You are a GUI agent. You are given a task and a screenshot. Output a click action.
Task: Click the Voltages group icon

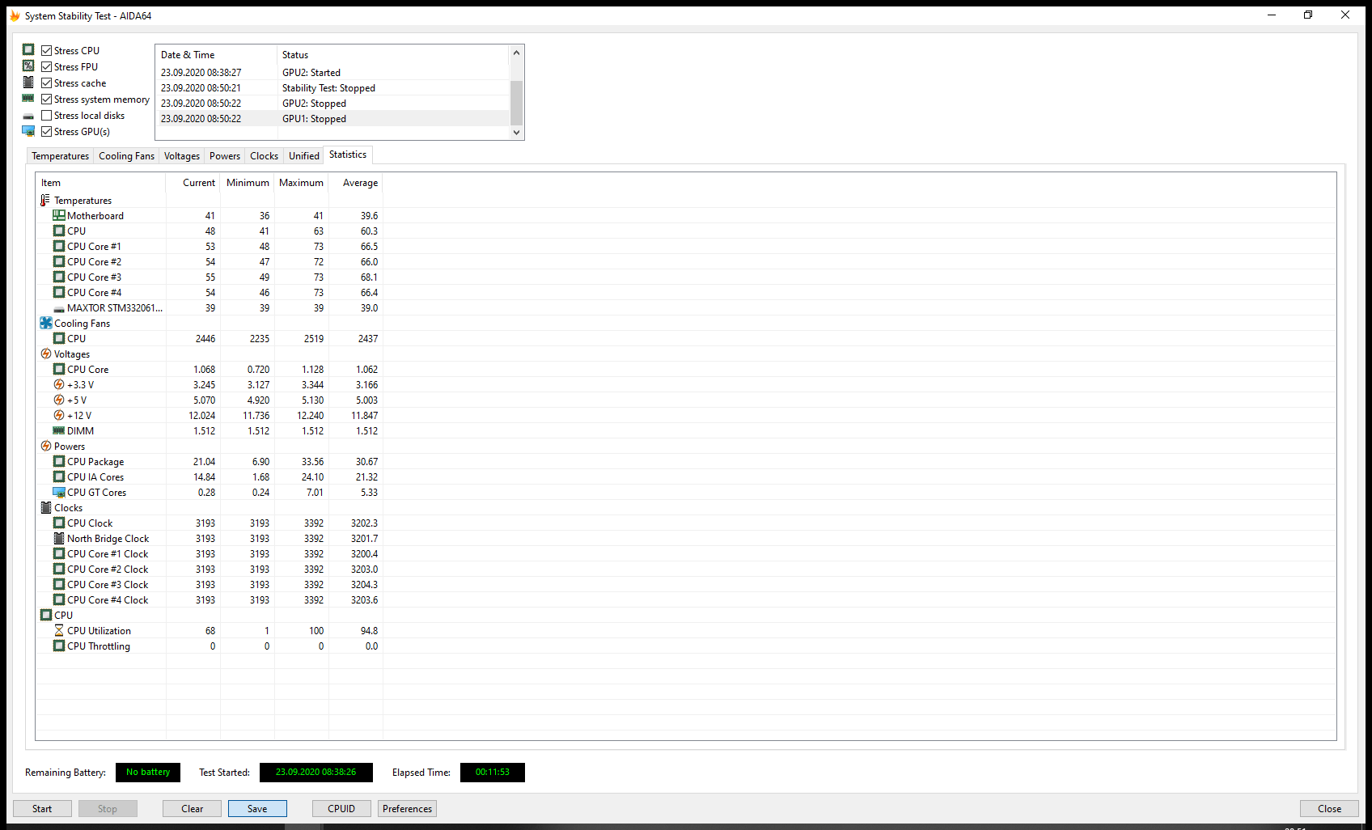(46, 354)
